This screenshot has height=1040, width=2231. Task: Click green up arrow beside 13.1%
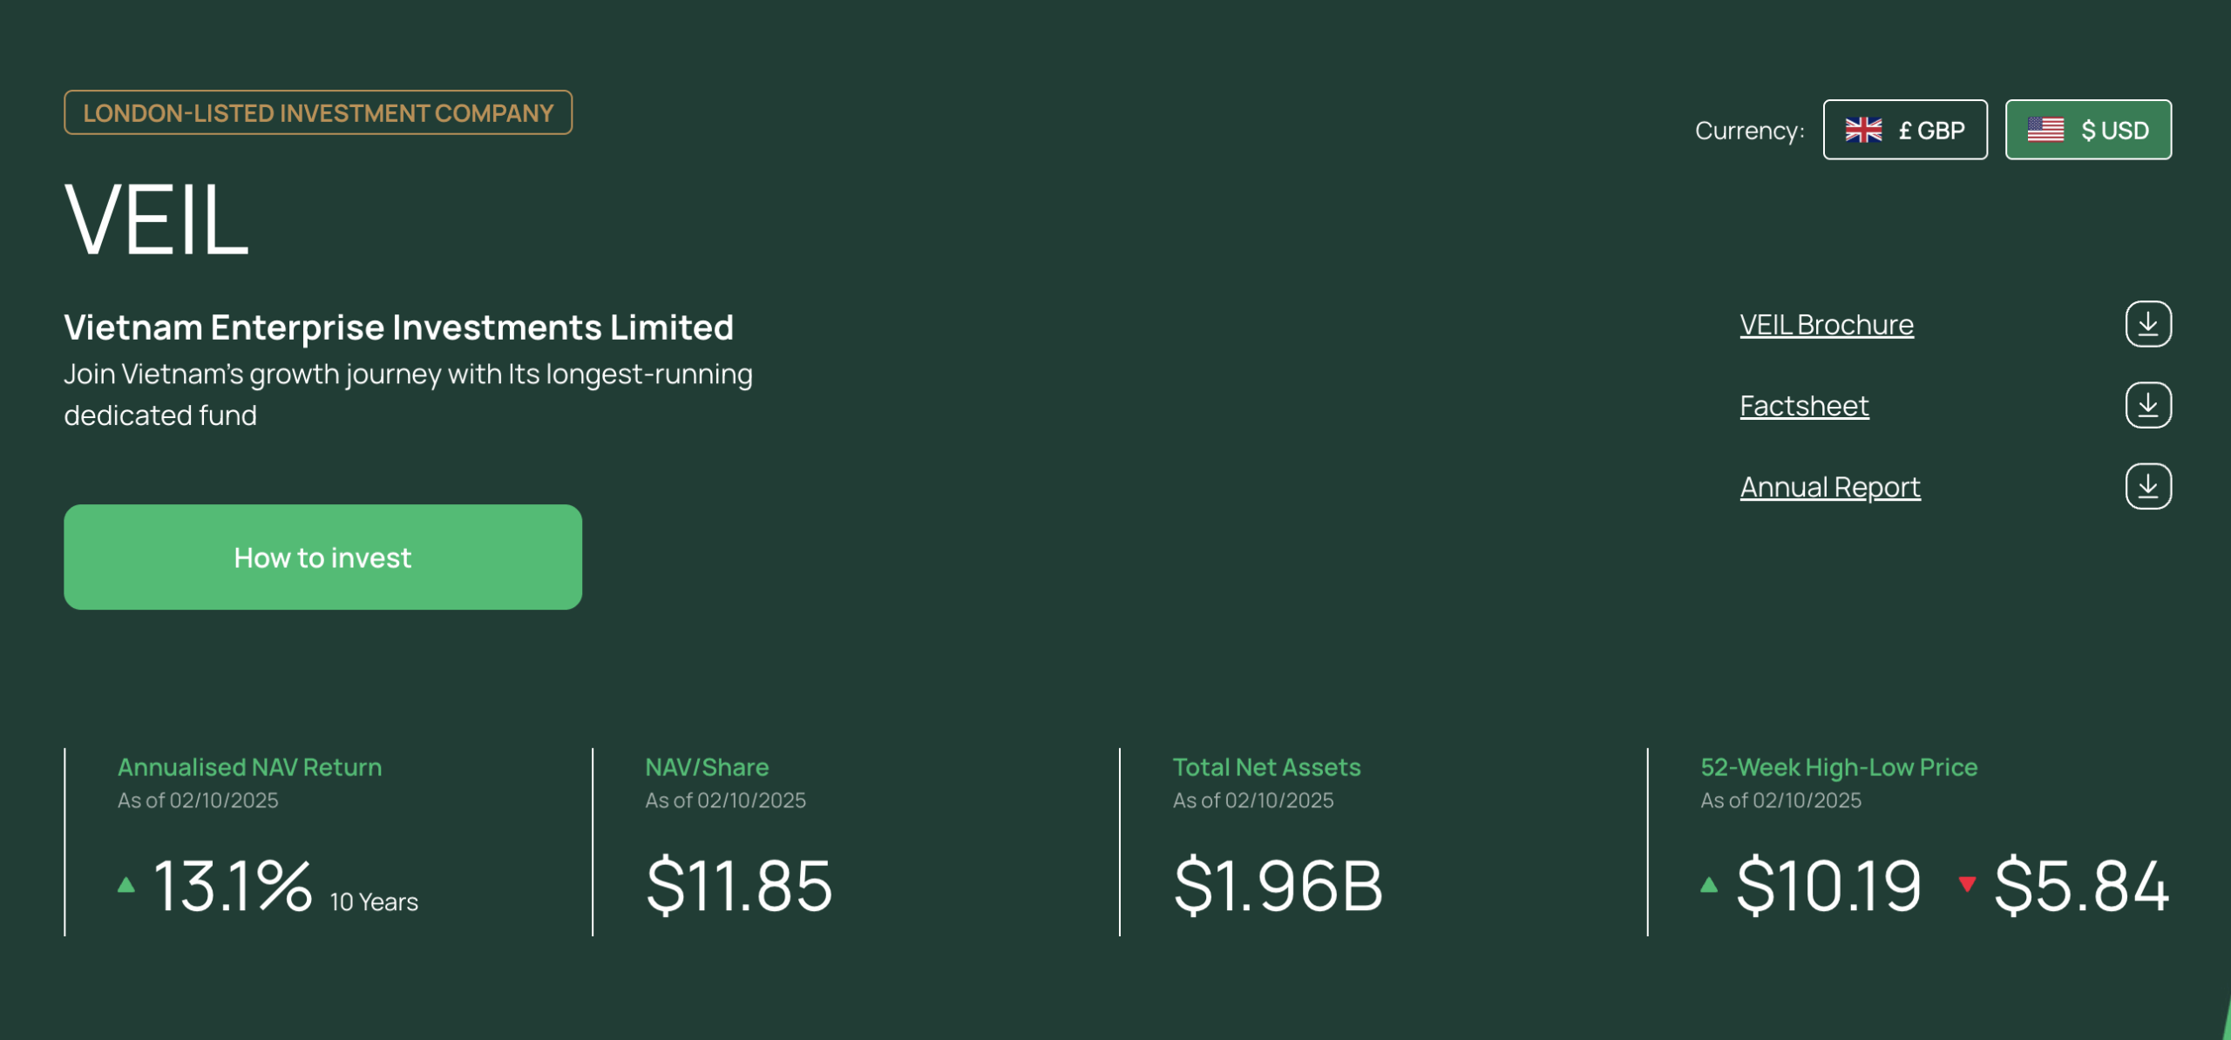coord(126,885)
